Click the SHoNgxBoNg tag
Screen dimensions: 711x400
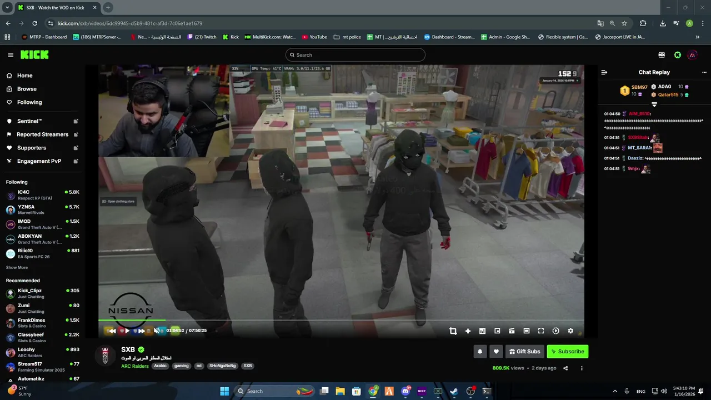[x=223, y=366]
